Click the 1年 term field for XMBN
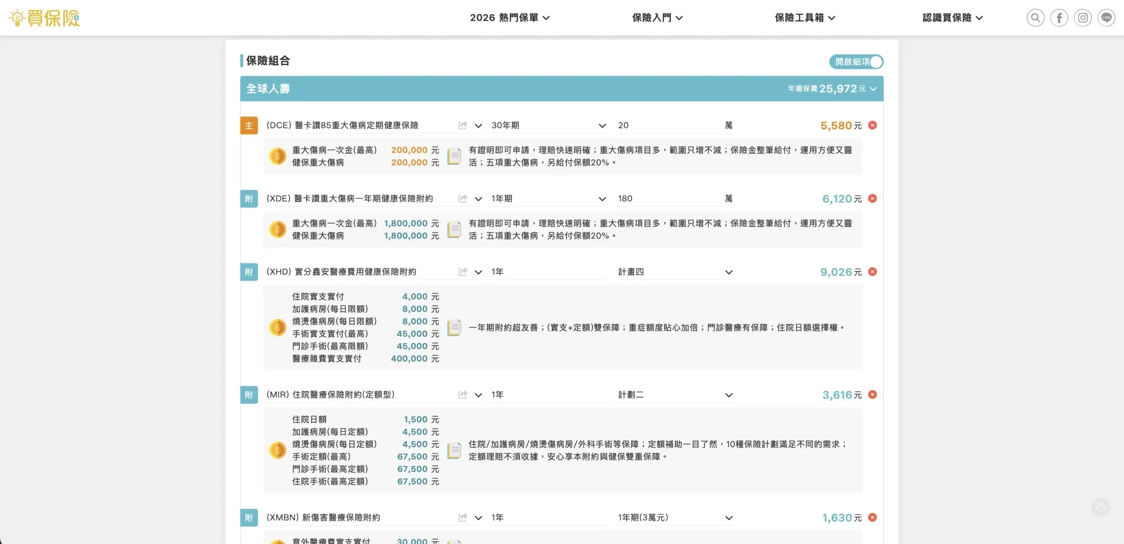Image resolution: width=1124 pixels, height=544 pixels. pyautogui.click(x=549, y=518)
